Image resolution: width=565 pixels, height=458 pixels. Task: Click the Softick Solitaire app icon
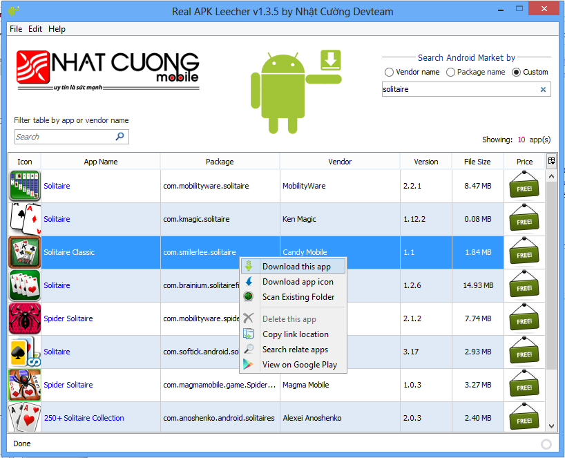(x=24, y=352)
